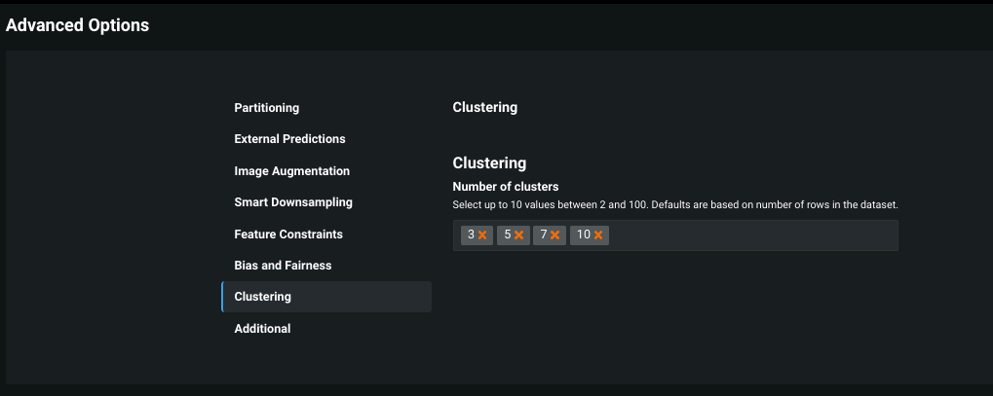The image size is (993, 396).
Task: Go to External Predictions settings
Action: pyautogui.click(x=289, y=139)
